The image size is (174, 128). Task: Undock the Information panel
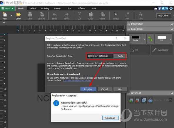(172, 24)
